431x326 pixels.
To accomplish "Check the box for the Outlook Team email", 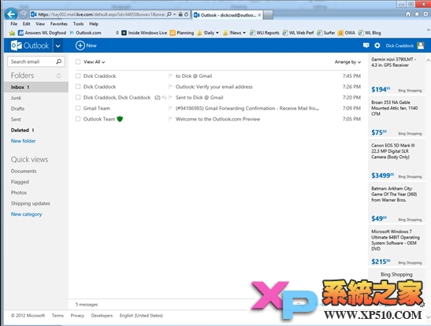I will click(78, 119).
